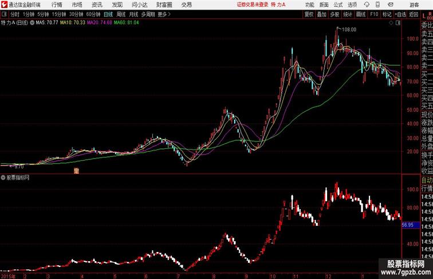Open the 行情 menu
This screenshot has height=279, width=433.
click(57, 5)
